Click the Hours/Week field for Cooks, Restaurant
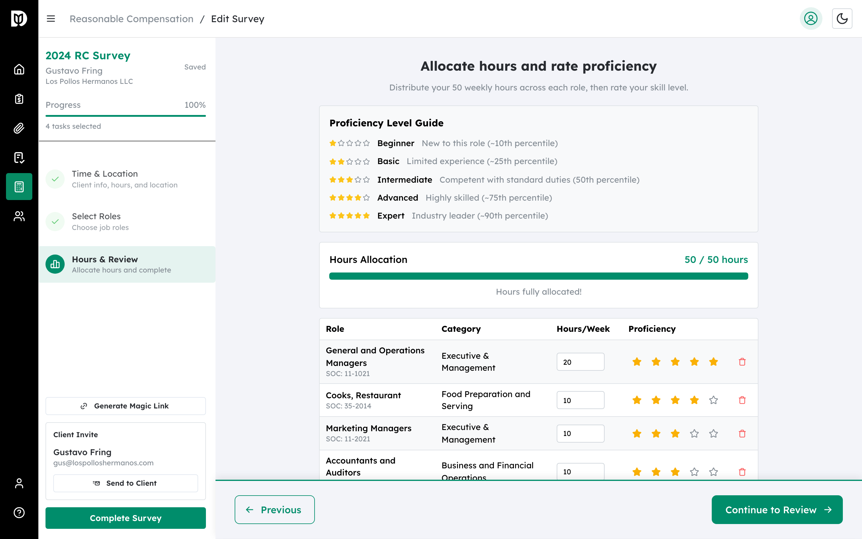Image resolution: width=862 pixels, height=539 pixels. pyautogui.click(x=580, y=400)
